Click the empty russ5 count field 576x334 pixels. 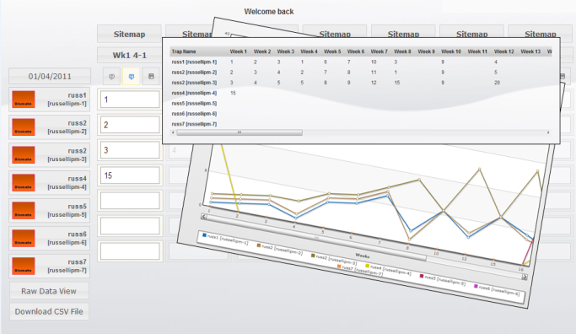(130, 201)
